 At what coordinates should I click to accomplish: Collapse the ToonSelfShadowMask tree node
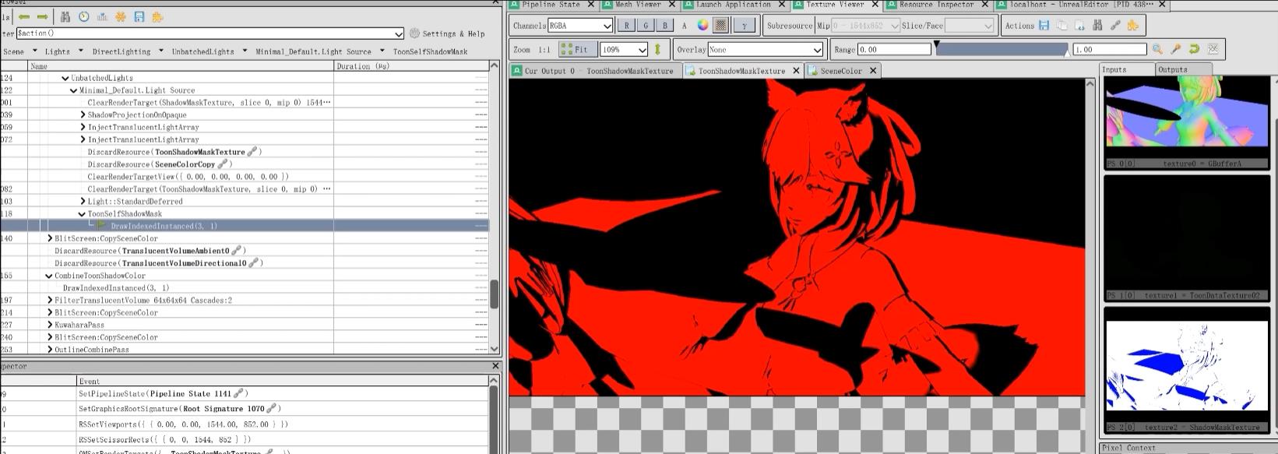click(x=82, y=213)
